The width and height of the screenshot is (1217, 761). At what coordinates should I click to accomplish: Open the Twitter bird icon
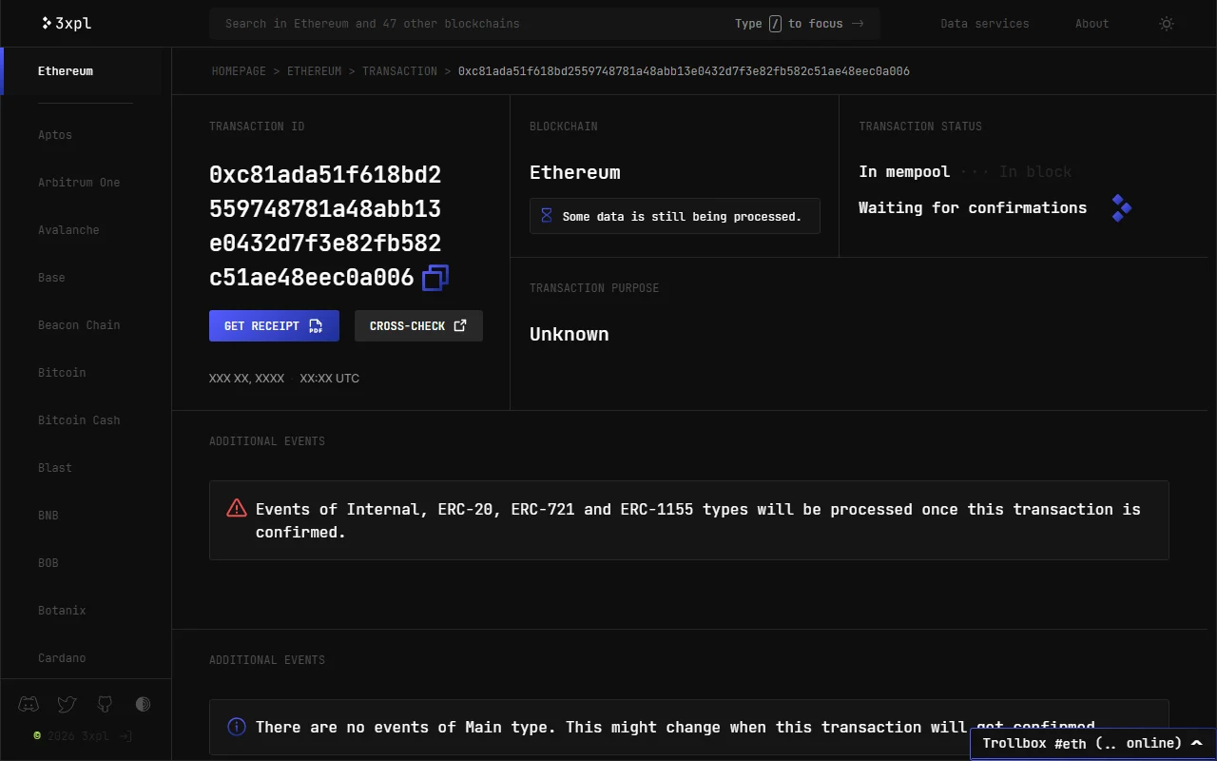coord(67,704)
